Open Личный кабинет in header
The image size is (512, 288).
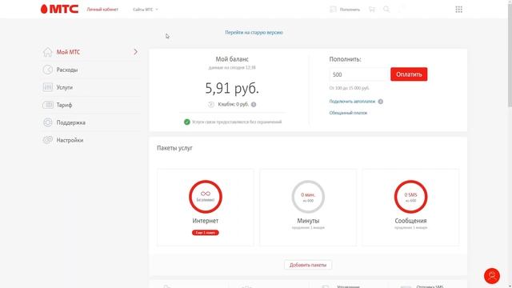tap(102, 10)
